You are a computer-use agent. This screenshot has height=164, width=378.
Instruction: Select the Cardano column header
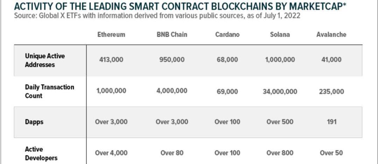click(x=227, y=34)
